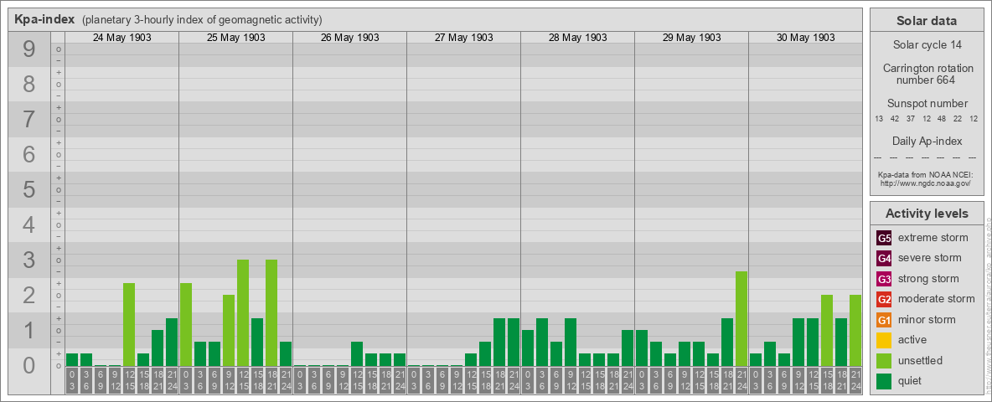Image resolution: width=992 pixels, height=402 pixels.
Task: Click the 27 May 18-21 quiet bar
Action: [x=499, y=343]
